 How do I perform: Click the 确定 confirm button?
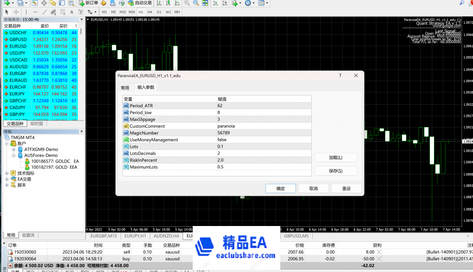click(280, 188)
